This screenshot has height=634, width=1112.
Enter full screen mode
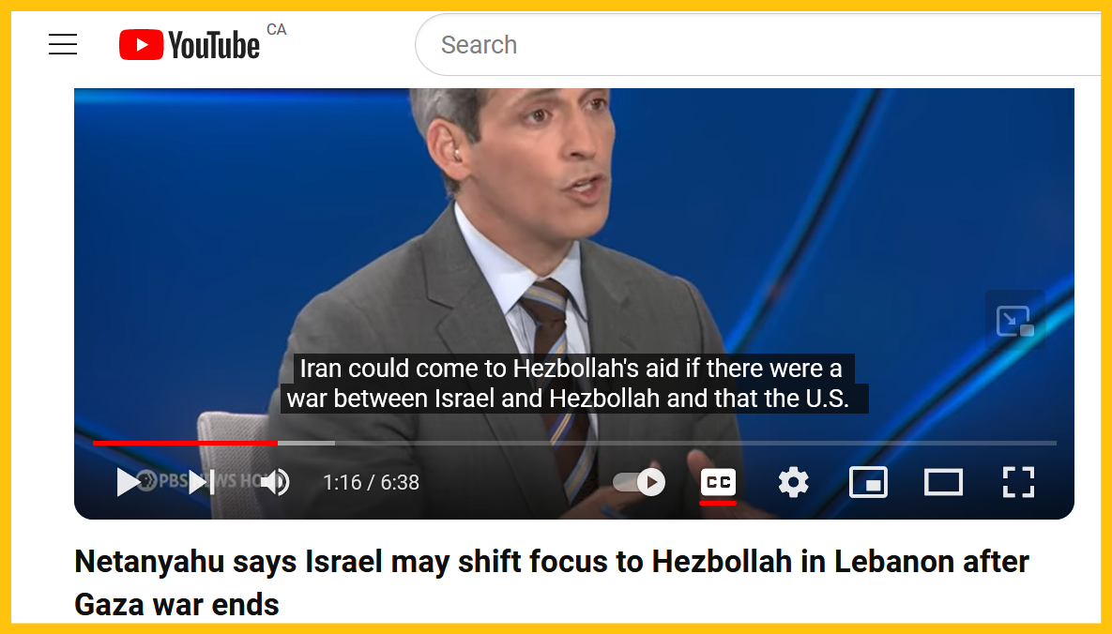pos(1018,482)
